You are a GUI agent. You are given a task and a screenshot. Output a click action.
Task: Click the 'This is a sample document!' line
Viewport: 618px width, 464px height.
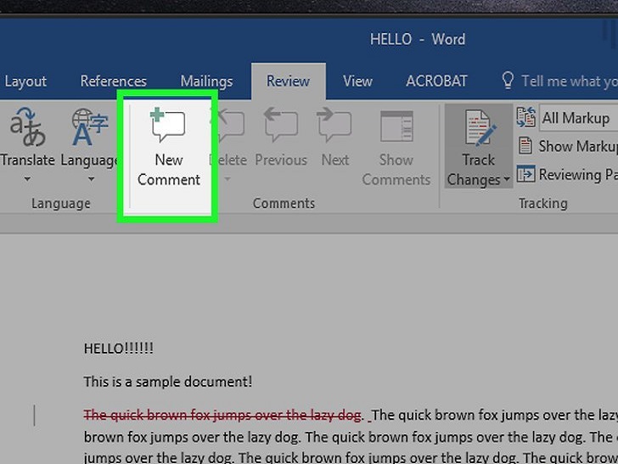click(167, 382)
